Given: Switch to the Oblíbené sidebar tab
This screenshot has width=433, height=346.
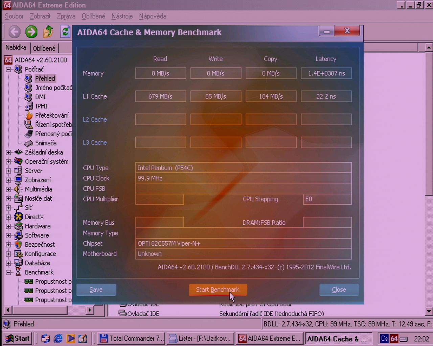Looking at the screenshot, I should click(x=44, y=48).
